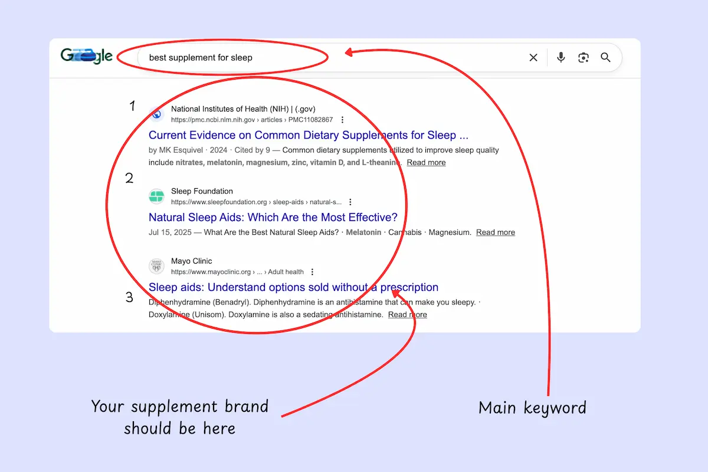Clear the search query with the X icon
708x472 pixels.
click(533, 57)
